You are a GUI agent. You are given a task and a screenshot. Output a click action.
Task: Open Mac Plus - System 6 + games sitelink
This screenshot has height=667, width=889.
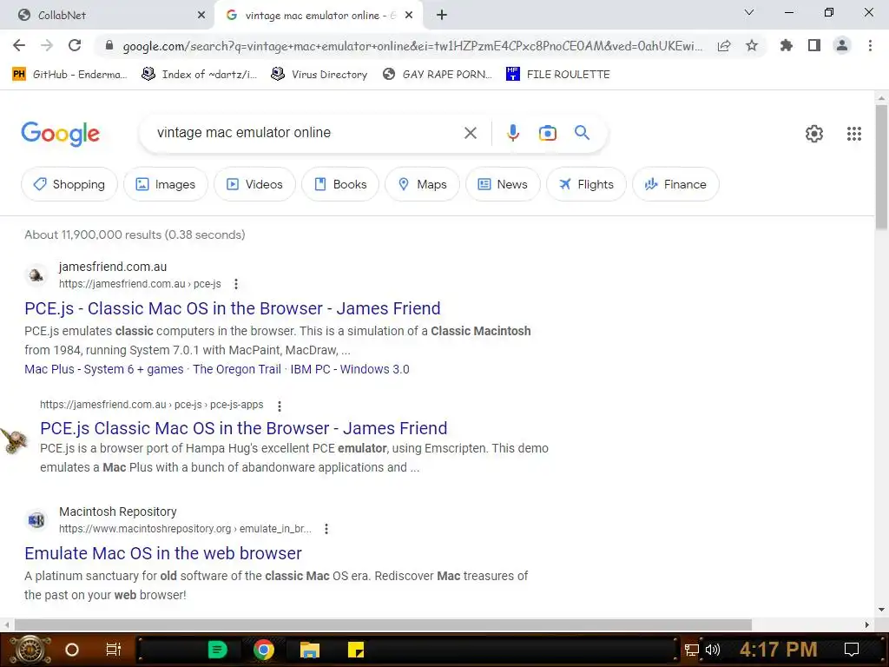tap(104, 369)
